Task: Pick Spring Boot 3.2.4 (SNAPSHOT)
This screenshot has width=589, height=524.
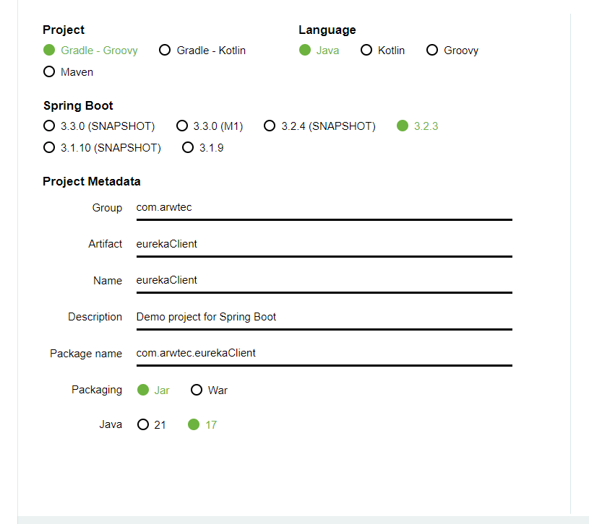Action: coord(270,126)
